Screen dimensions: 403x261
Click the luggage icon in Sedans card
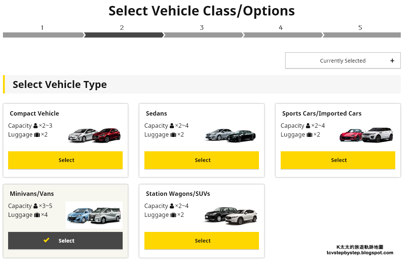[x=173, y=135]
